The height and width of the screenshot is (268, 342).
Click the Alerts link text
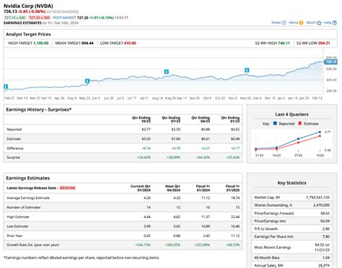[294, 22]
